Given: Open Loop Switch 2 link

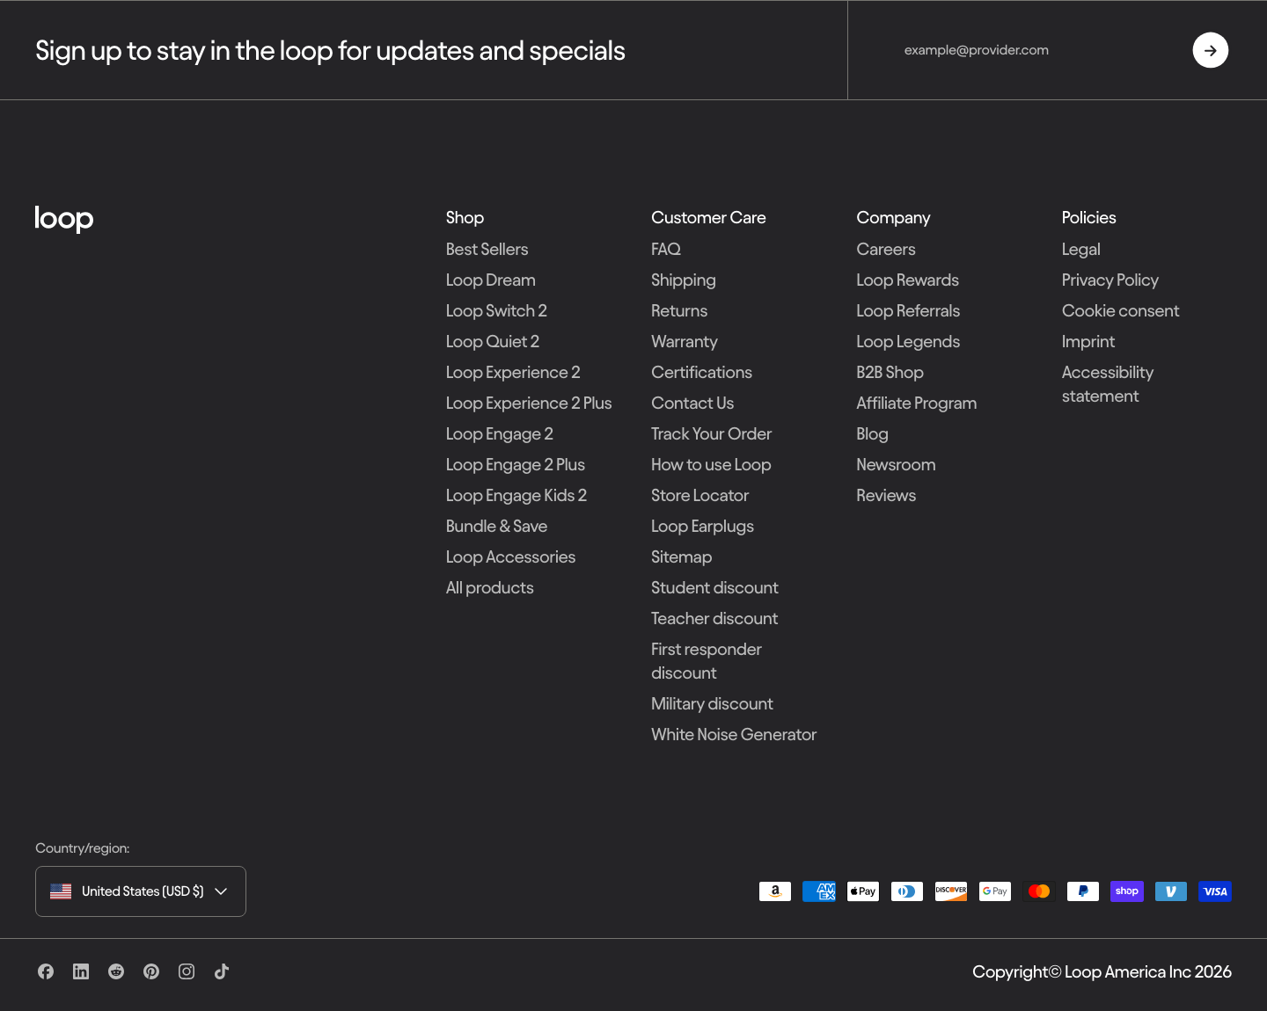Looking at the screenshot, I should point(496,310).
